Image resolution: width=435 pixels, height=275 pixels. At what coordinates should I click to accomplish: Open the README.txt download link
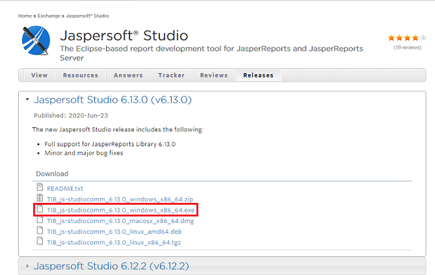pyautogui.click(x=65, y=189)
